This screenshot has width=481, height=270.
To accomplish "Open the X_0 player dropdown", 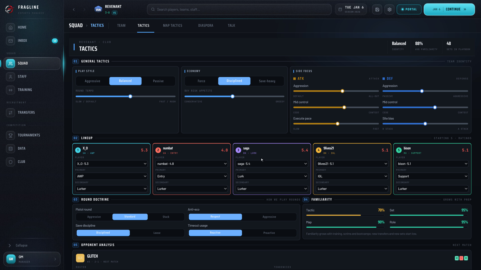I will (x=111, y=164).
